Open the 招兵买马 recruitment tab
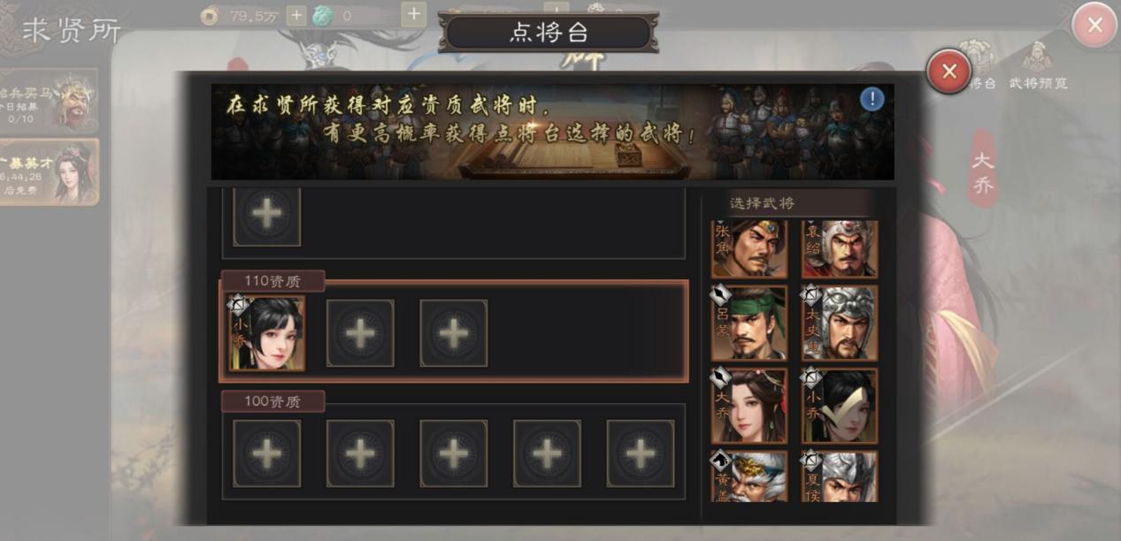1121x541 pixels. click(x=50, y=100)
